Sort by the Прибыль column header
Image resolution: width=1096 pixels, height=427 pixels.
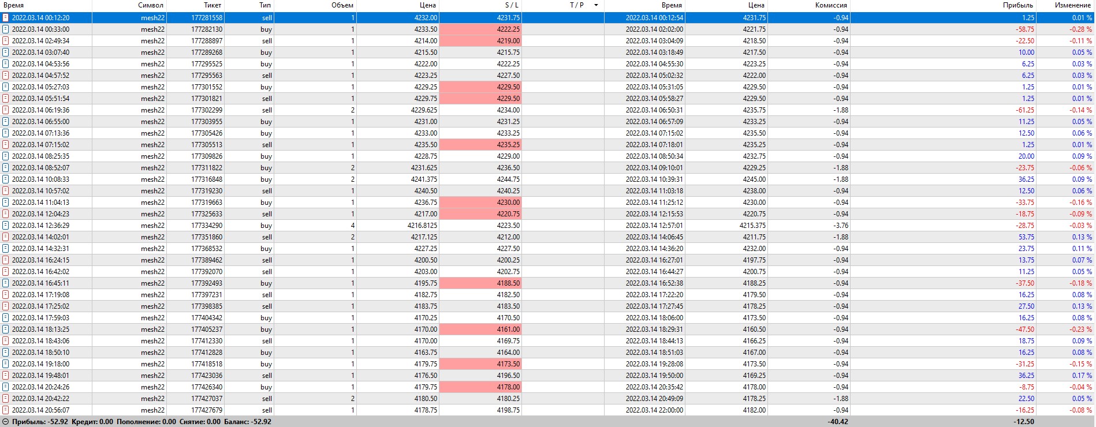pos(1018,5)
